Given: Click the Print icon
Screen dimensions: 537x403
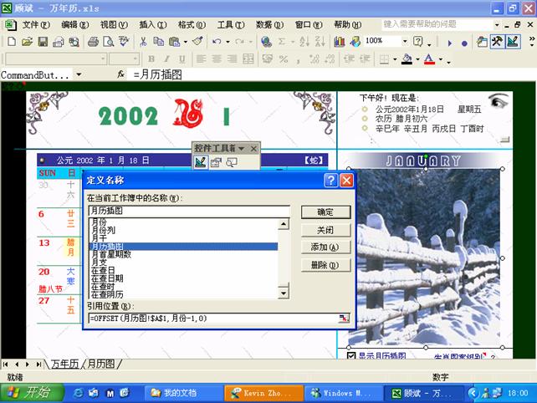Looking at the screenshot, I should coord(93,42).
